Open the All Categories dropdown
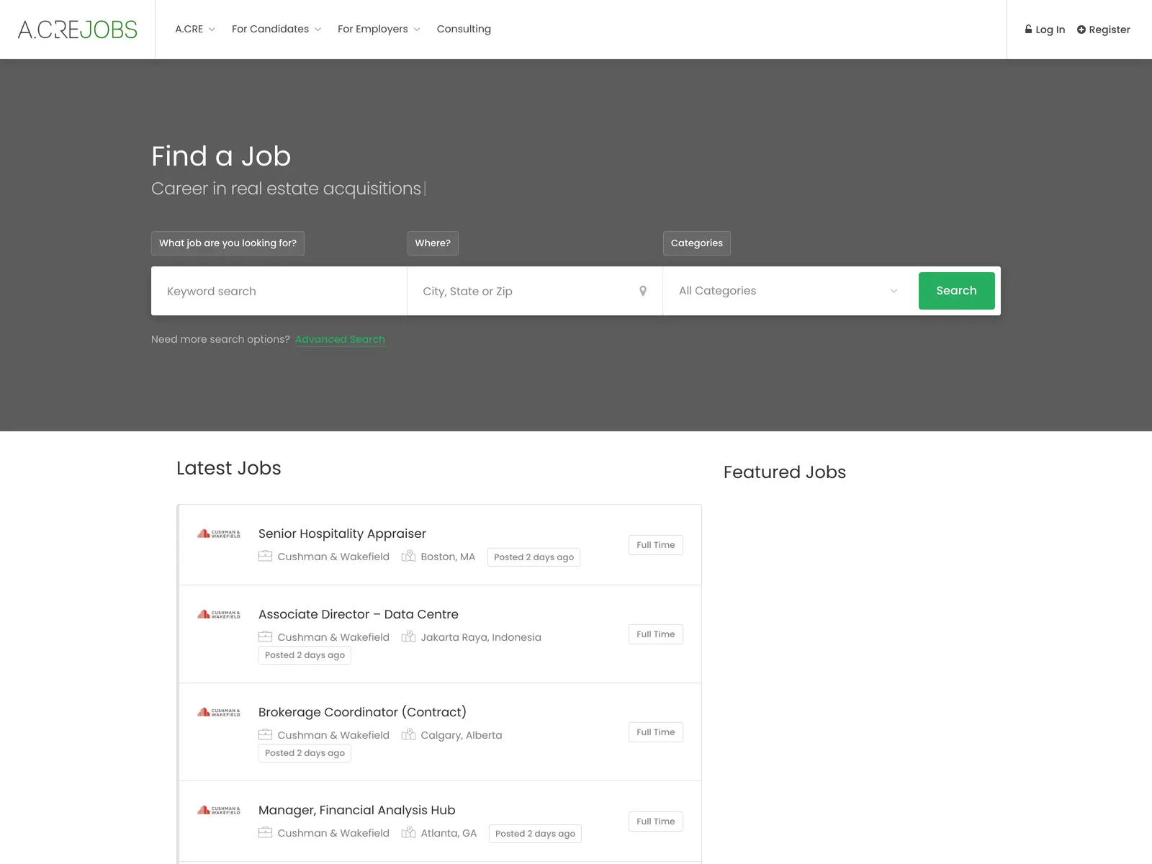Image resolution: width=1152 pixels, height=864 pixels. 788,291
